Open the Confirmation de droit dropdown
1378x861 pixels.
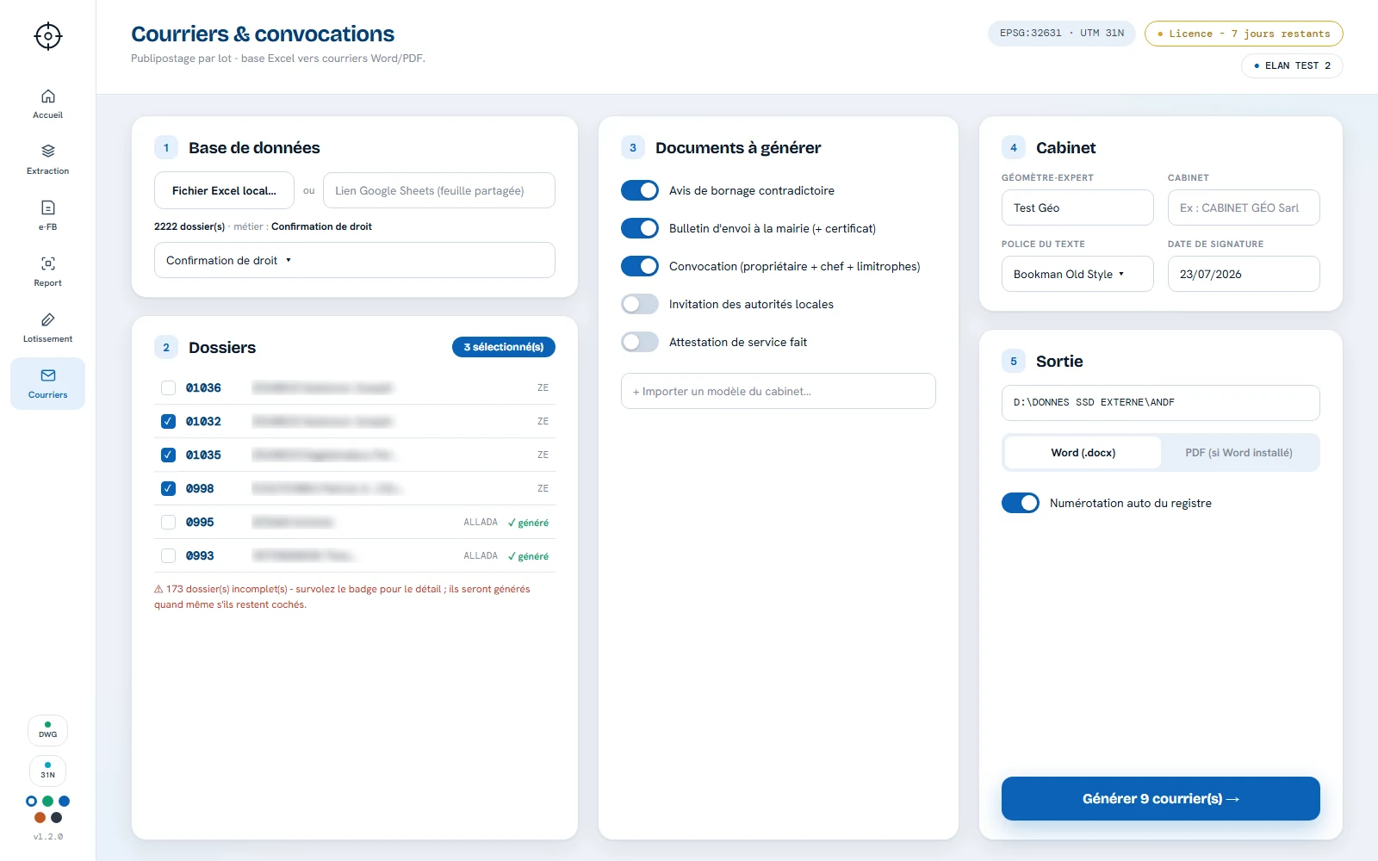pos(355,260)
